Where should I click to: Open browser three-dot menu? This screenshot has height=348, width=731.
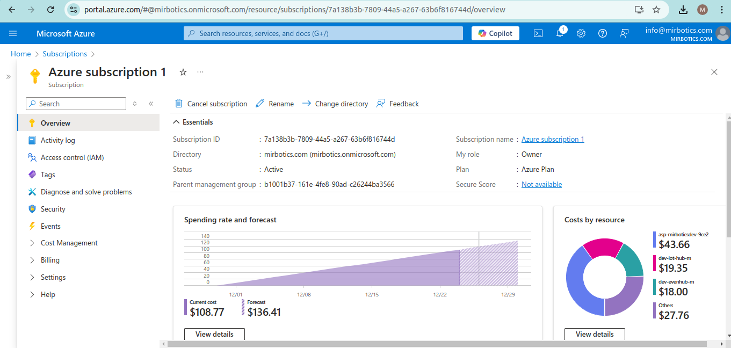[721, 10]
